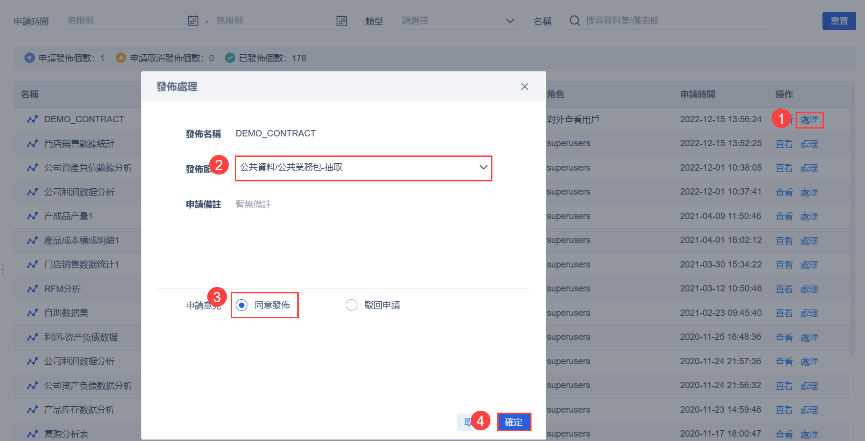The height and width of the screenshot is (441, 865).
Task: Click 查看 link for 2021-04-09 11:50:46 row
Action: [x=784, y=216]
